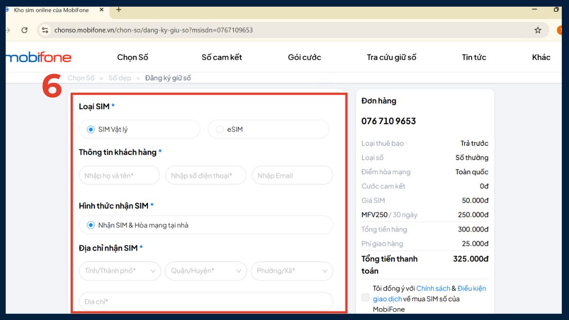Screen dimensions: 569x320
Task: Open the Tỉnh/Thành phố dropdown
Action: (x=120, y=271)
